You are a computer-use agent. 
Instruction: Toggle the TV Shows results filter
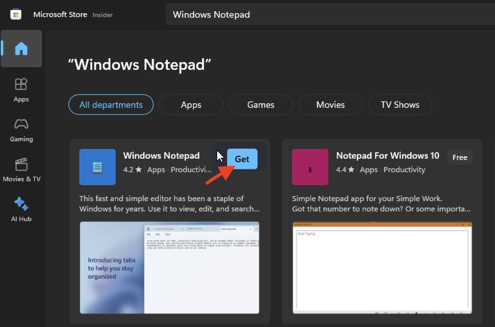(x=400, y=105)
